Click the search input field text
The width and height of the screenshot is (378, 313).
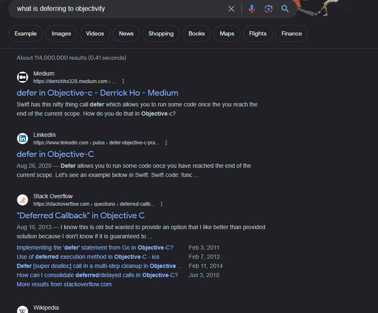pyautogui.click(x=61, y=9)
